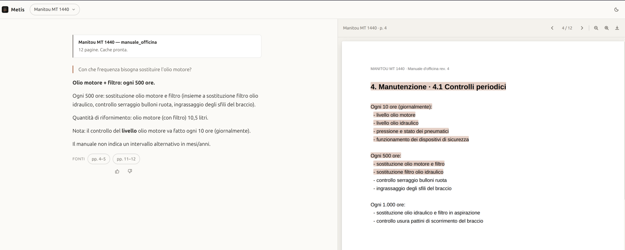The height and width of the screenshot is (250, 625).
Task: Click '- sostituzione filtro olio idraulico' in PDF
Action: coord(408,172)
